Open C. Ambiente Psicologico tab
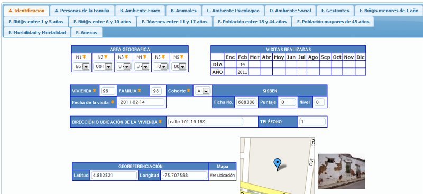This screenshot has height=194, width=423. (233, 11)
